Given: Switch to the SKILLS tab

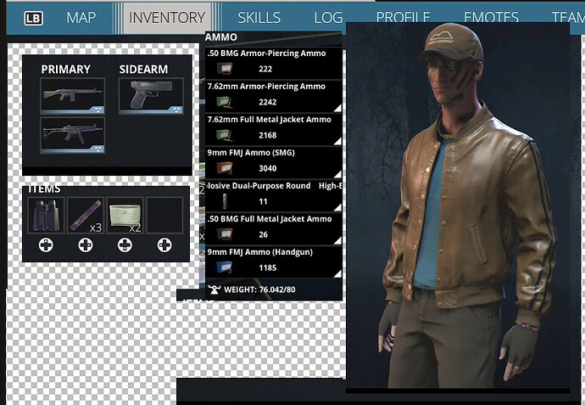Looking at the screenshot, I should point(259,18).
